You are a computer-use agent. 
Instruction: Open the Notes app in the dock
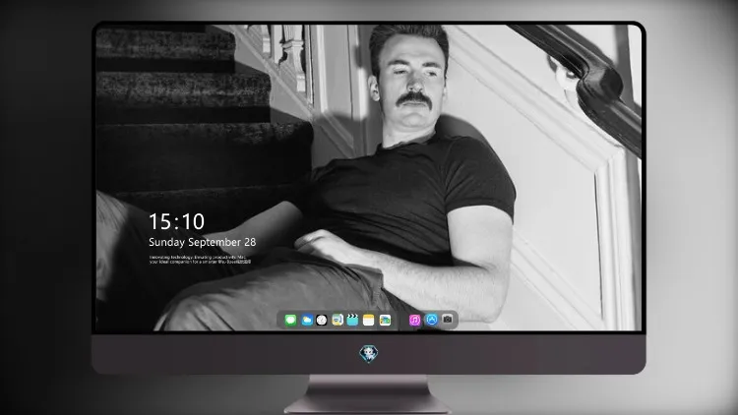click(x=369, y=321)
